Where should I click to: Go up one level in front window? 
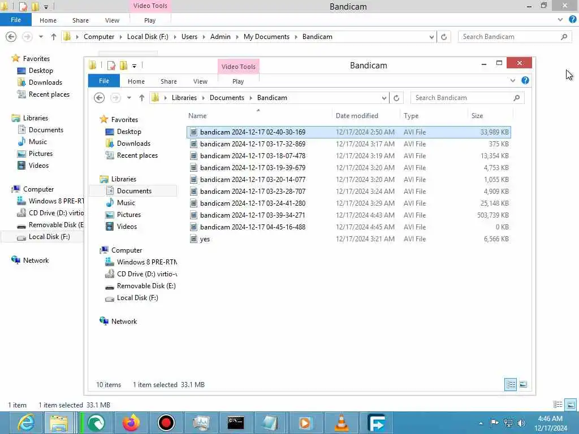(142, 98)
